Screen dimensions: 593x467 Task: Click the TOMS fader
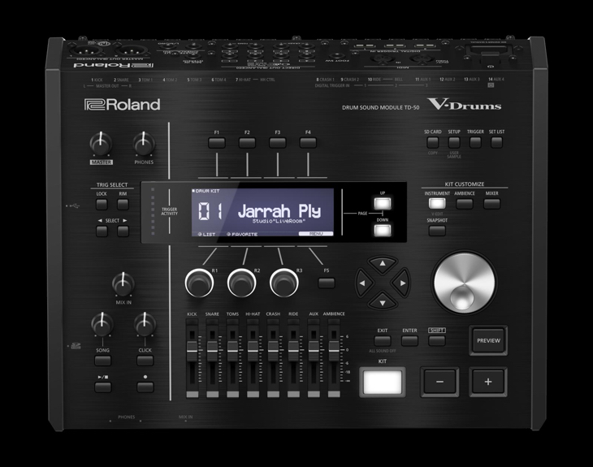pos(232,352)
